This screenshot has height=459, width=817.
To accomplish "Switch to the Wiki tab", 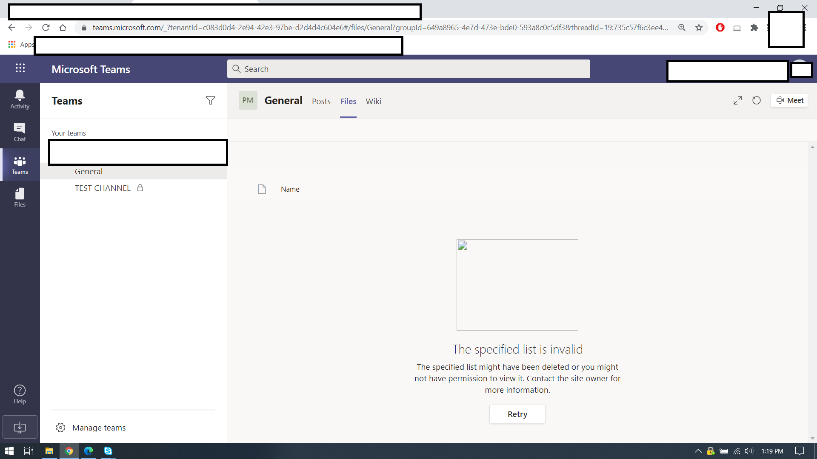I will pos(373,101).
